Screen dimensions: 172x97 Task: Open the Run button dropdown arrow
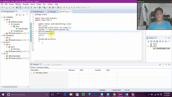[x=42, y=8]
